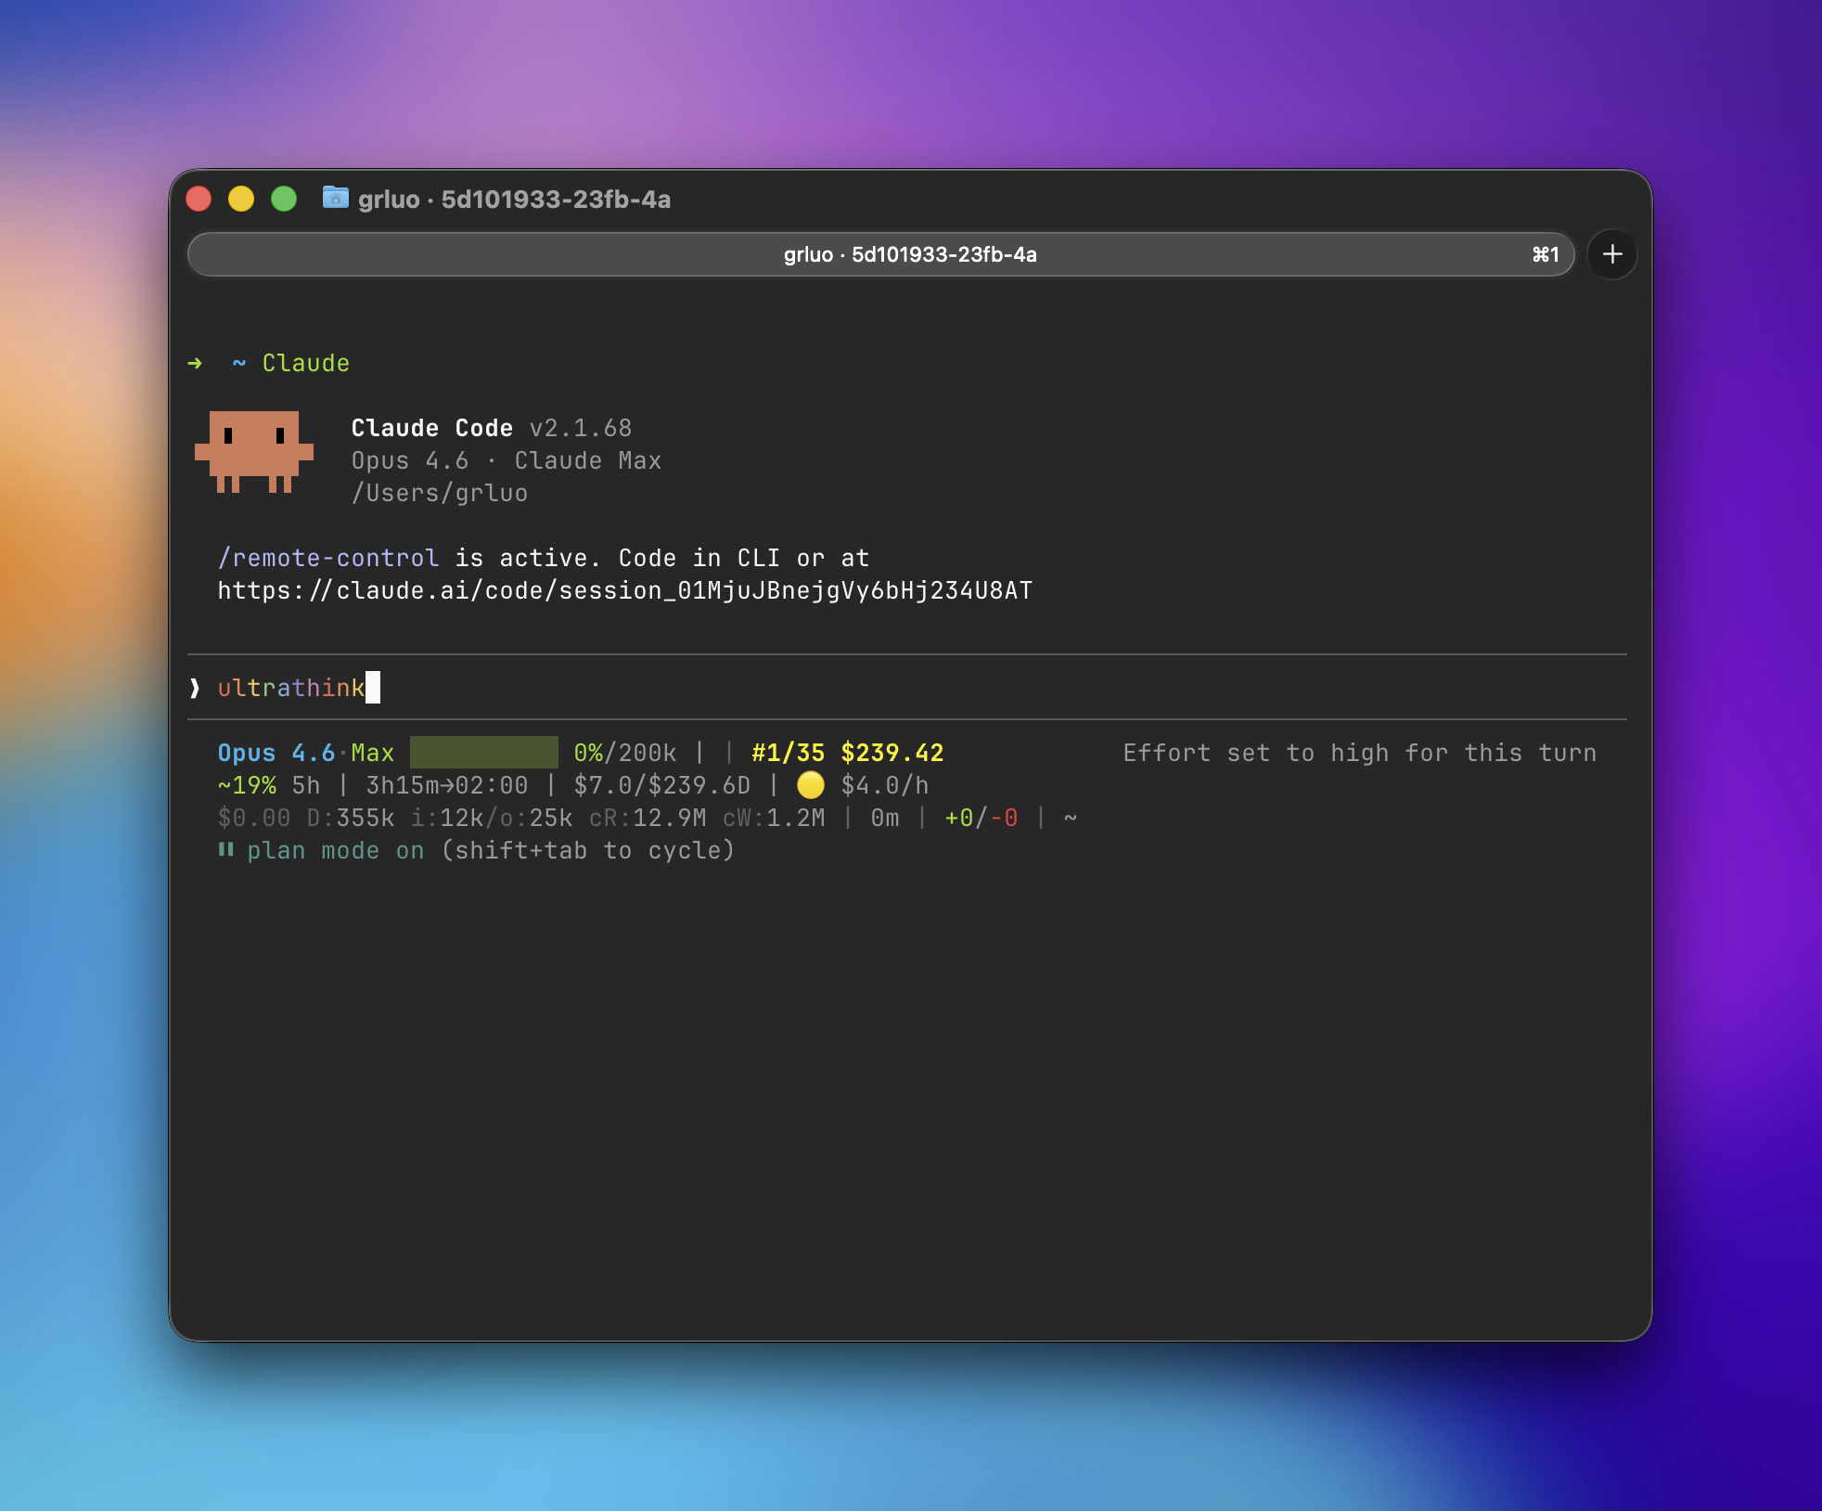Click the yellow circle status indicator
This screenshot has height=1511, width=1822.
coord(810,785)
